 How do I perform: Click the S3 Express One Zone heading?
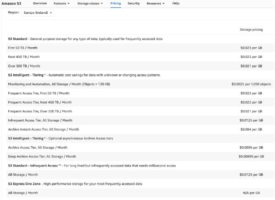point(75,184)
